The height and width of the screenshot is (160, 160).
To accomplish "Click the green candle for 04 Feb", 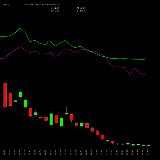I will click(x=20, y=94).
